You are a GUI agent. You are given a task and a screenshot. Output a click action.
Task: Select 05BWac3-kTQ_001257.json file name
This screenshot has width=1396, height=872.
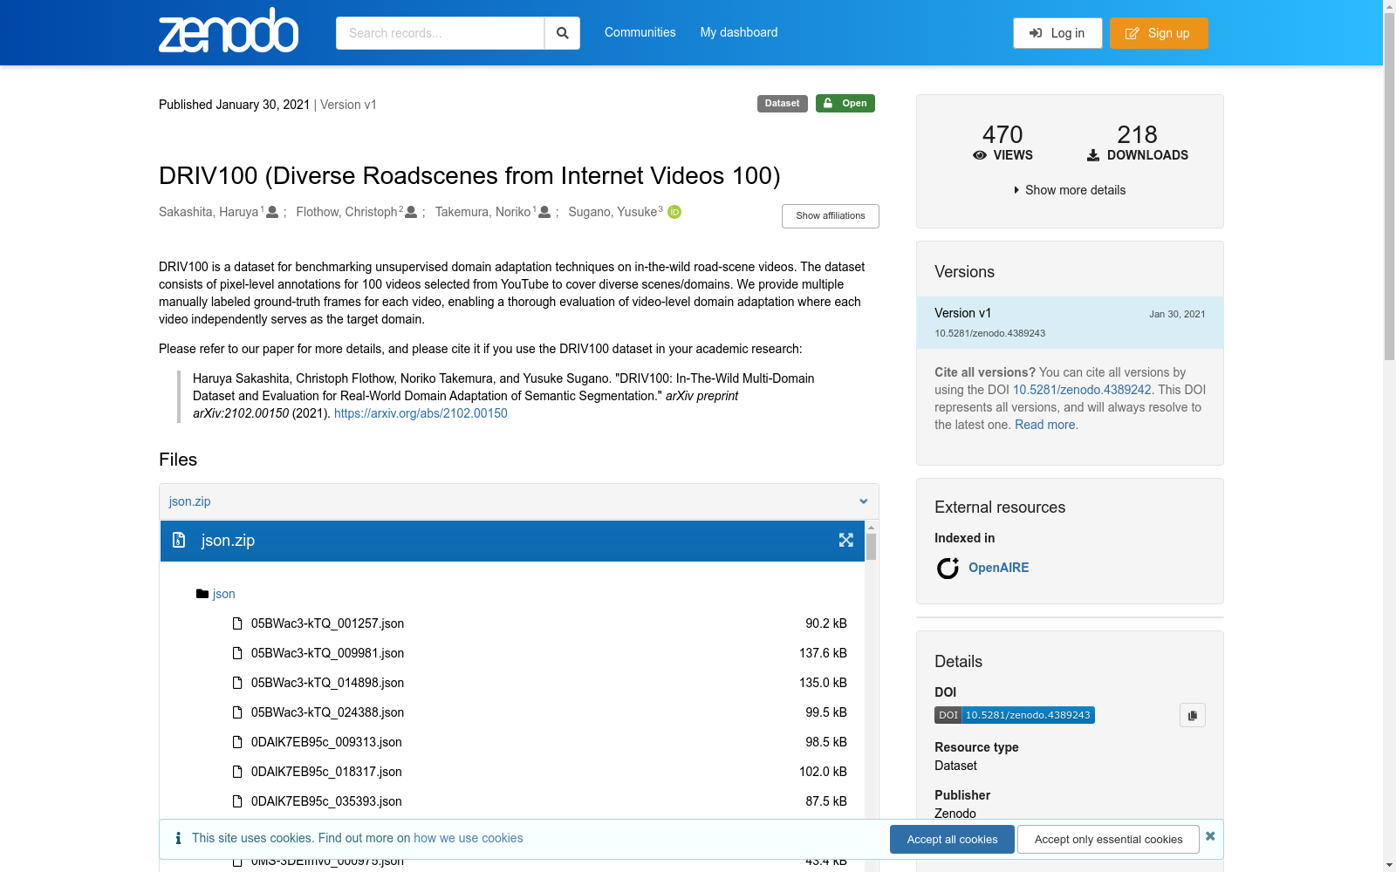click(327, 623)
